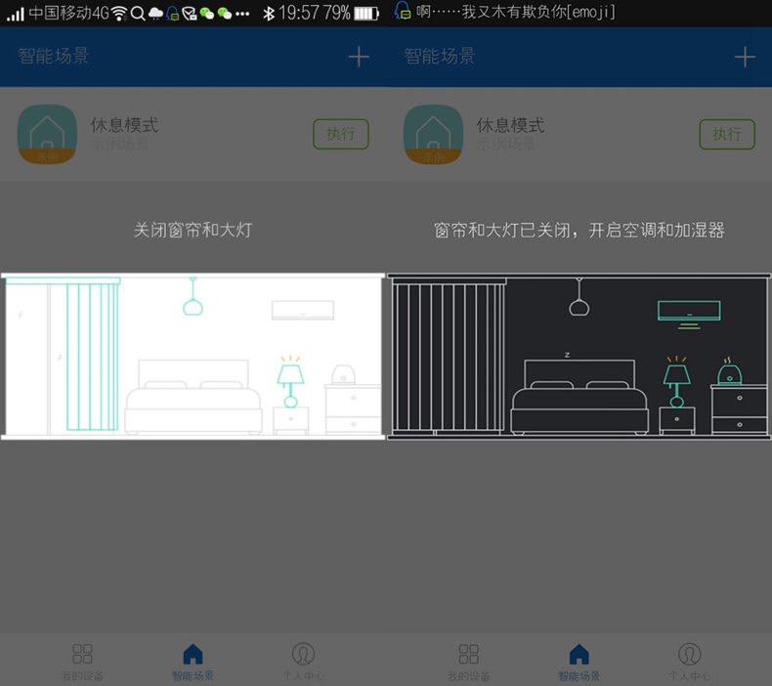The width and height of the screenshot is (772, 686).
Task: Open 个人中心 tab in the left screen
Action: (x=304, y=661)
